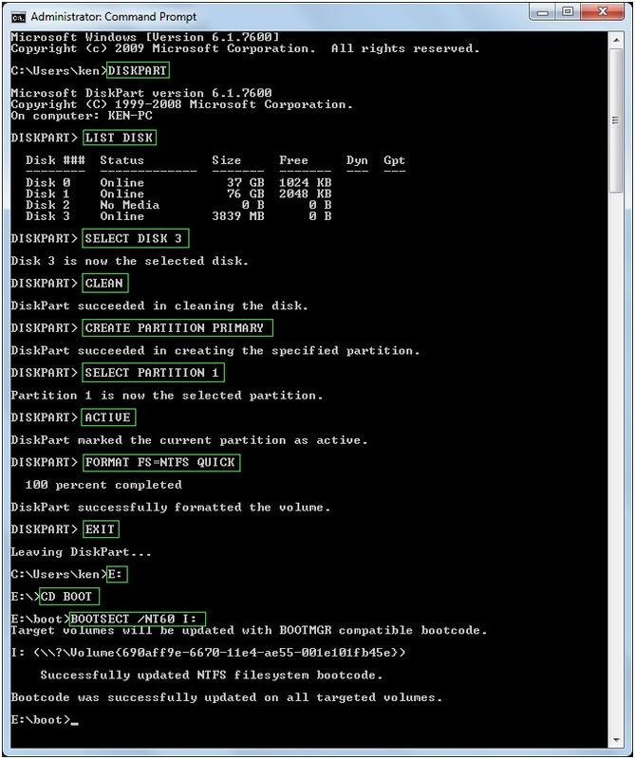Click the 'CLEAN' command text
The height and width of the screenshot is (759, 635).
pyautogui.click(x=104, y=283)
